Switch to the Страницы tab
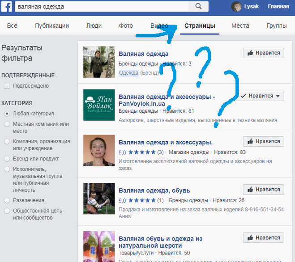Image resolution: width=295 pixels, height=262 pixels. (200, 25)
